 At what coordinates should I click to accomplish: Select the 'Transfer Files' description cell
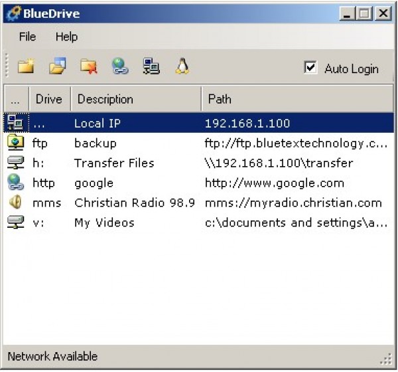pos(114,163)
